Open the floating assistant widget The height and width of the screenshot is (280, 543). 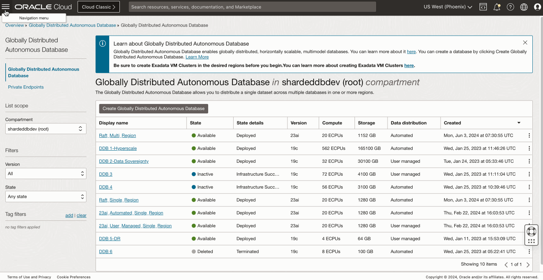point(531,234)
